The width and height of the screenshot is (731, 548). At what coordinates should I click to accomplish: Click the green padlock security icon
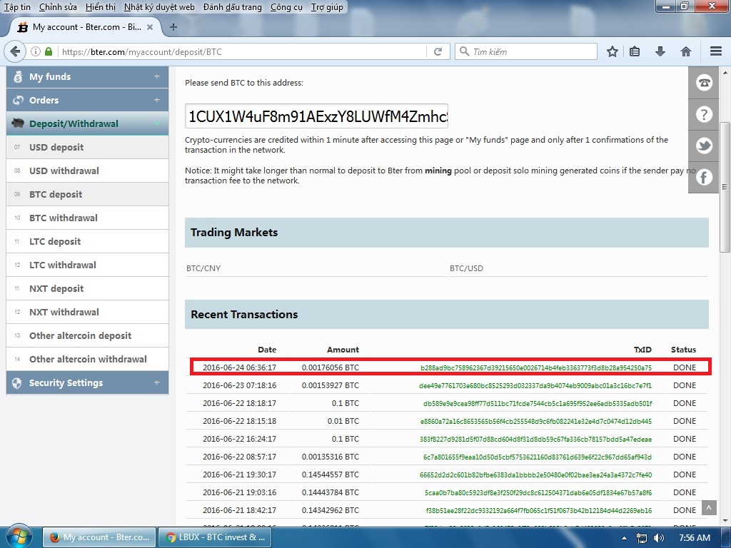click(x=49, y=51)
